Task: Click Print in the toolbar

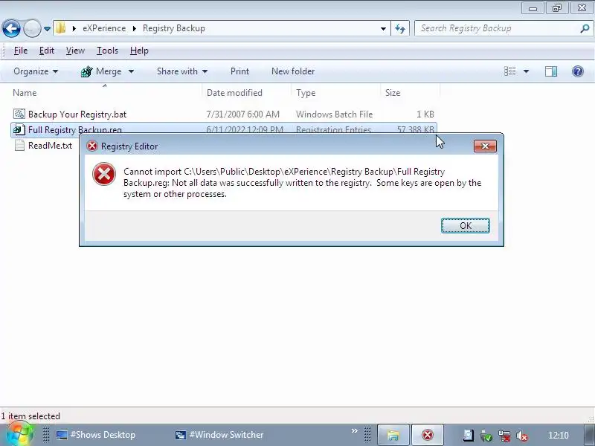Action: point(239,71)
